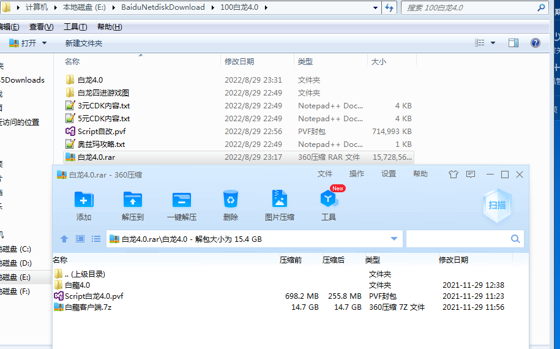Click the 一键解压 one-click extract icon
Screen dimensions: 560x349
(181, 200)
